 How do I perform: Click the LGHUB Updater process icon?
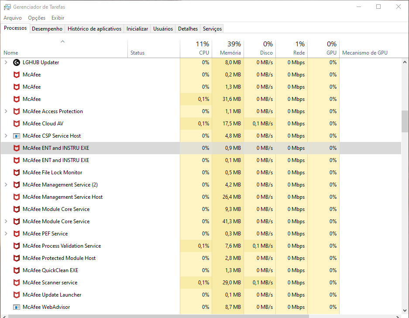click(x=17, y=62)
